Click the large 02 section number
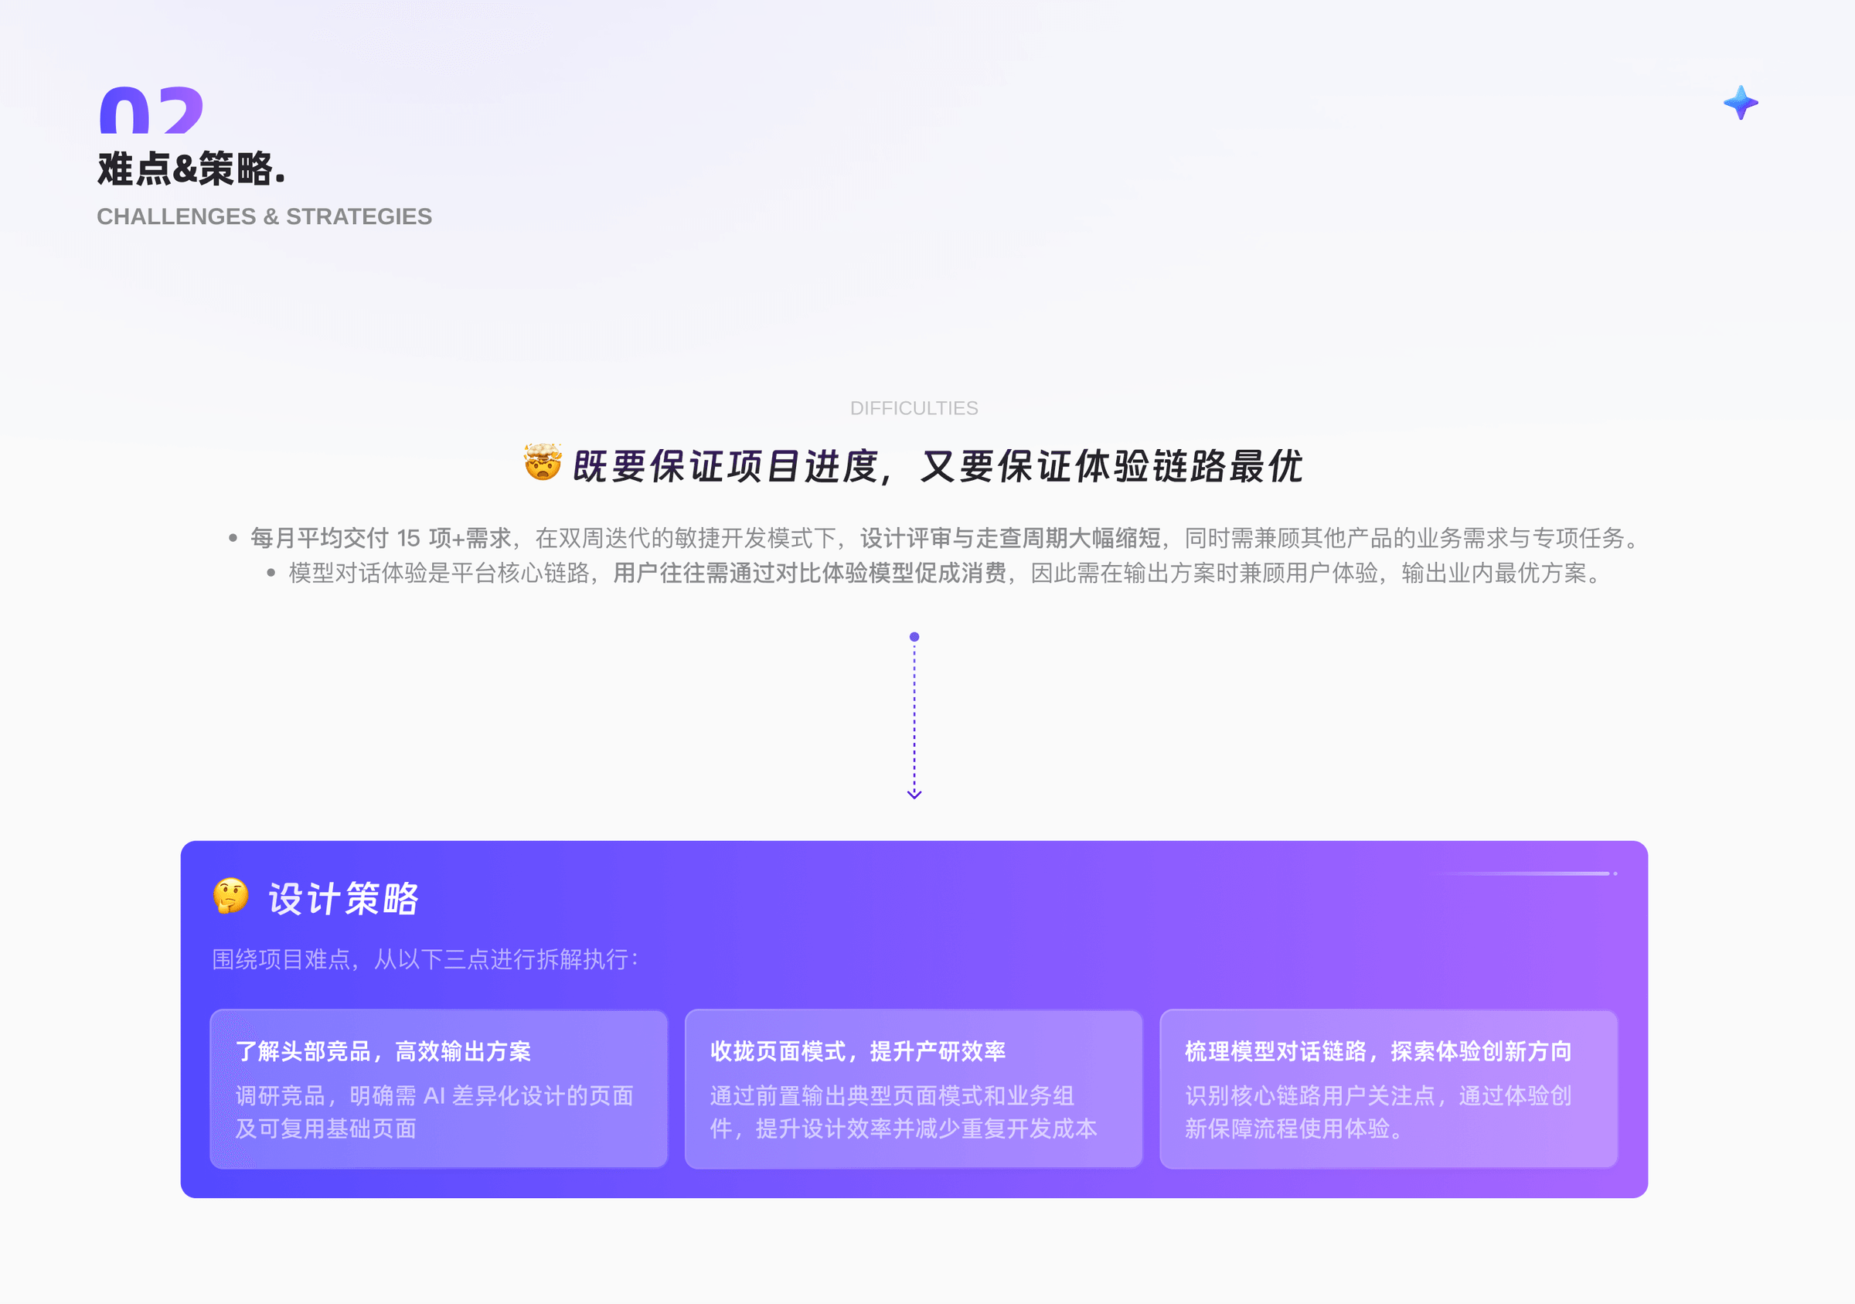Image resolution: width=1855 pixels, height=1304 pixels. (151, 110)
